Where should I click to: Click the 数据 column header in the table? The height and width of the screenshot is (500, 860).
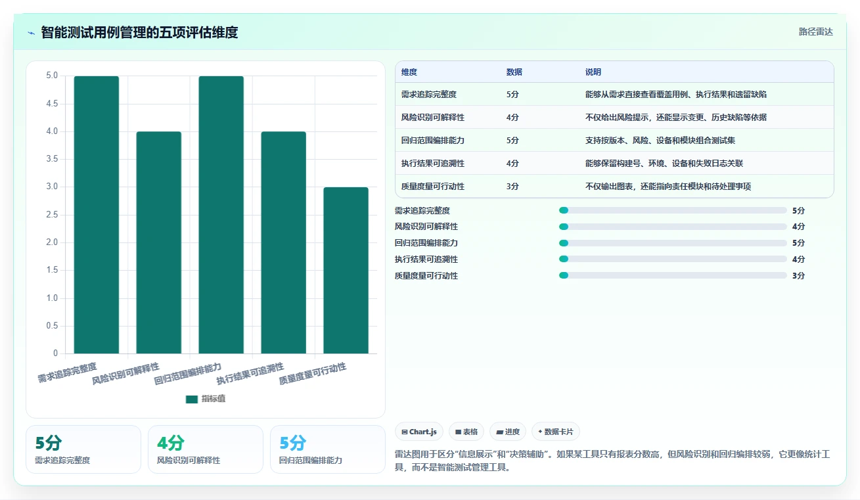[x=514, y=72]
